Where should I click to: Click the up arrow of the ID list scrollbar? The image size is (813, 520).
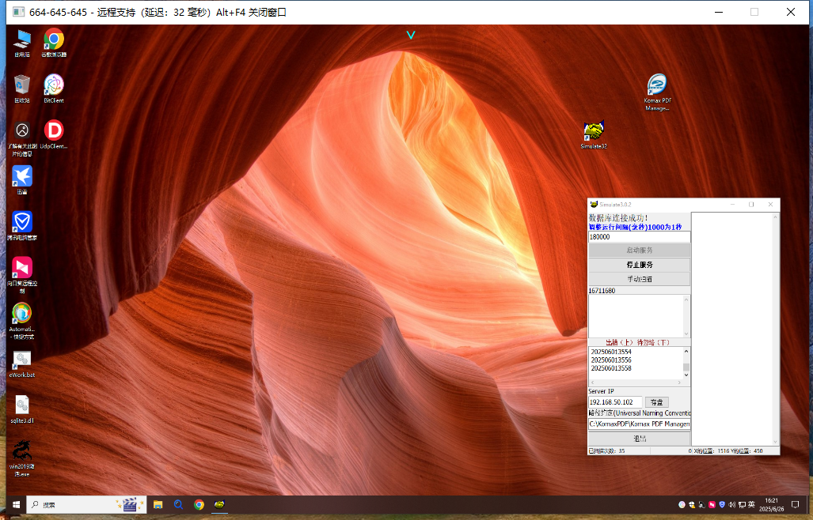(686, 352)
